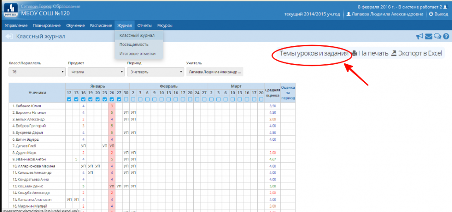Click the Экспорт в Excel icon
This screenshot has width=452, height=212.
coord(394,54)
